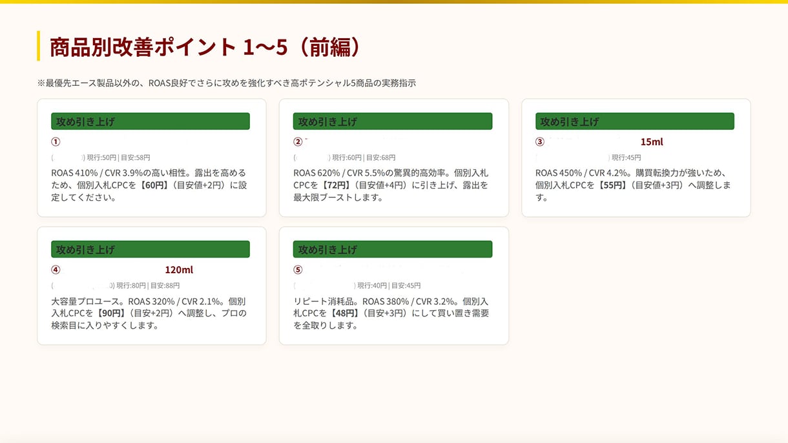The height and width of the screenshot is (443, 788).
Task: Select the 現行:80円 | 目安:88円 price line
Action: pos(148,285)
